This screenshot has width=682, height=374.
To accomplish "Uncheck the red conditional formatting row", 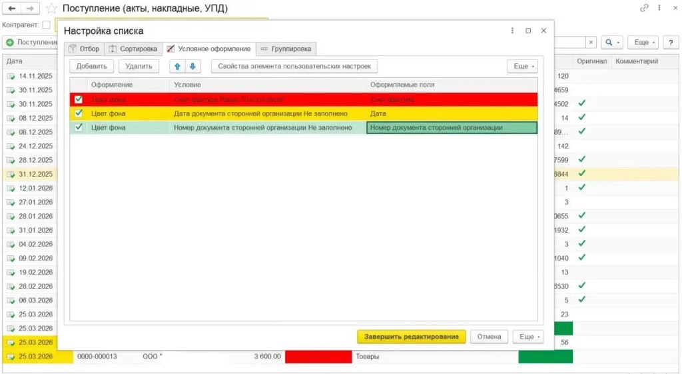I will point(79,99).
